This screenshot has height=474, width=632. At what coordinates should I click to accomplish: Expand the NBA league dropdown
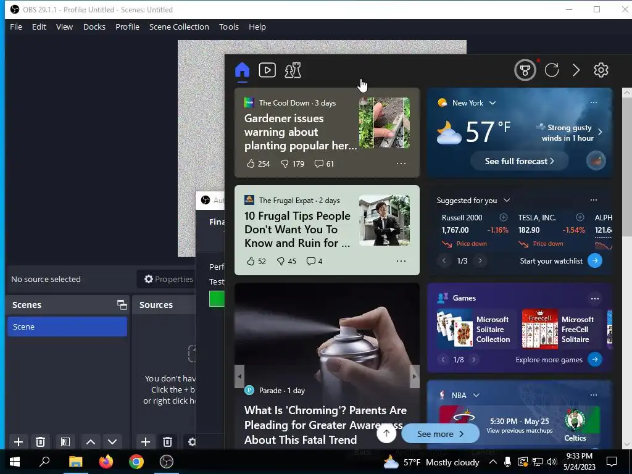point(476,396)
